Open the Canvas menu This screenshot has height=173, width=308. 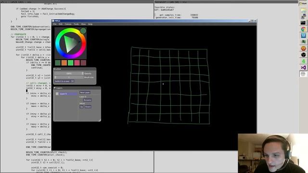point(68,24)
